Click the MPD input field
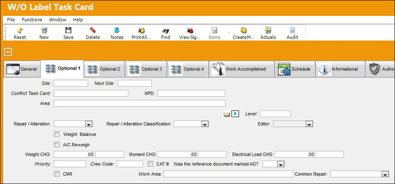Viewport: 395px width, 184px height. pyautogui.click(x=191, y=93)
